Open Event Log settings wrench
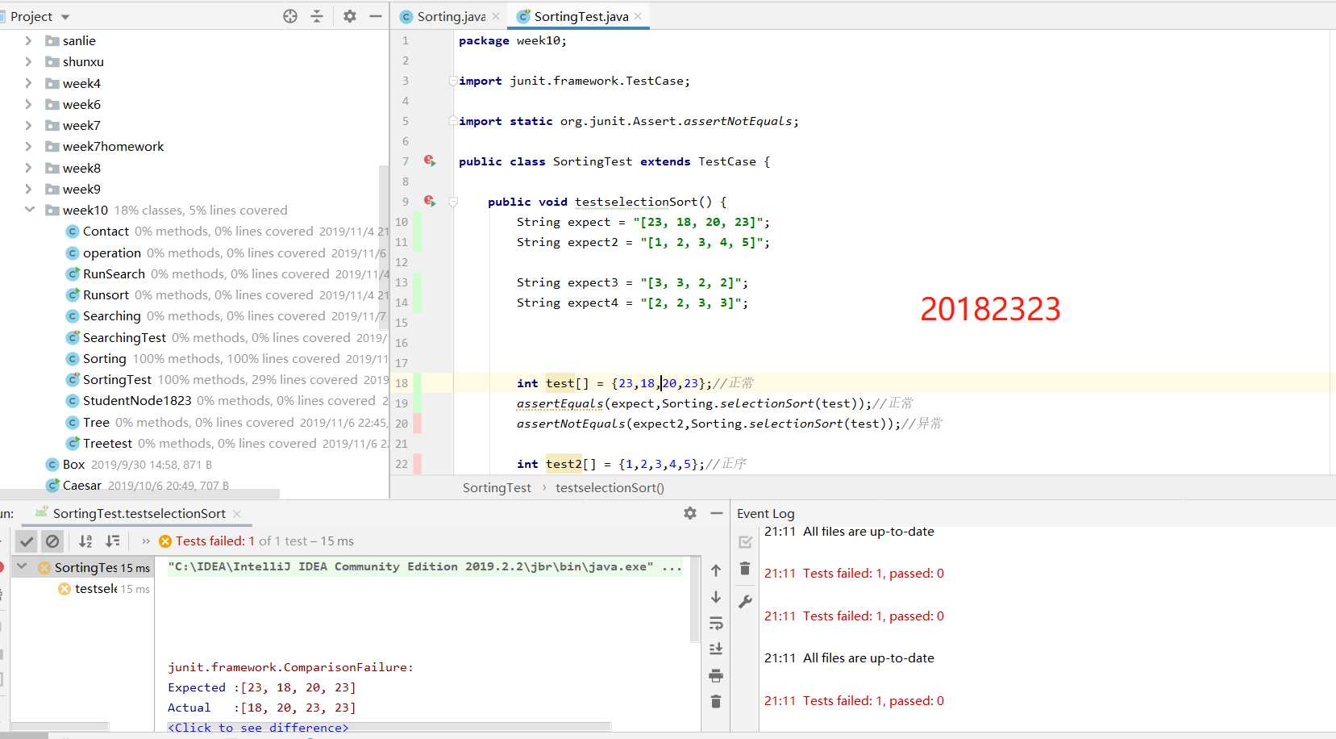The image size is (1336, 739). tap(745, 601)
